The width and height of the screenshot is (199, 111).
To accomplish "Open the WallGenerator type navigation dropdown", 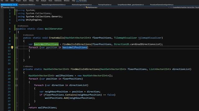I will (127, 7).
